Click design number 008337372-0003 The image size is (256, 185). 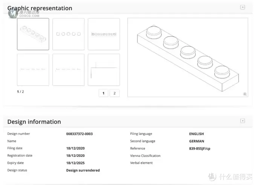79,134
